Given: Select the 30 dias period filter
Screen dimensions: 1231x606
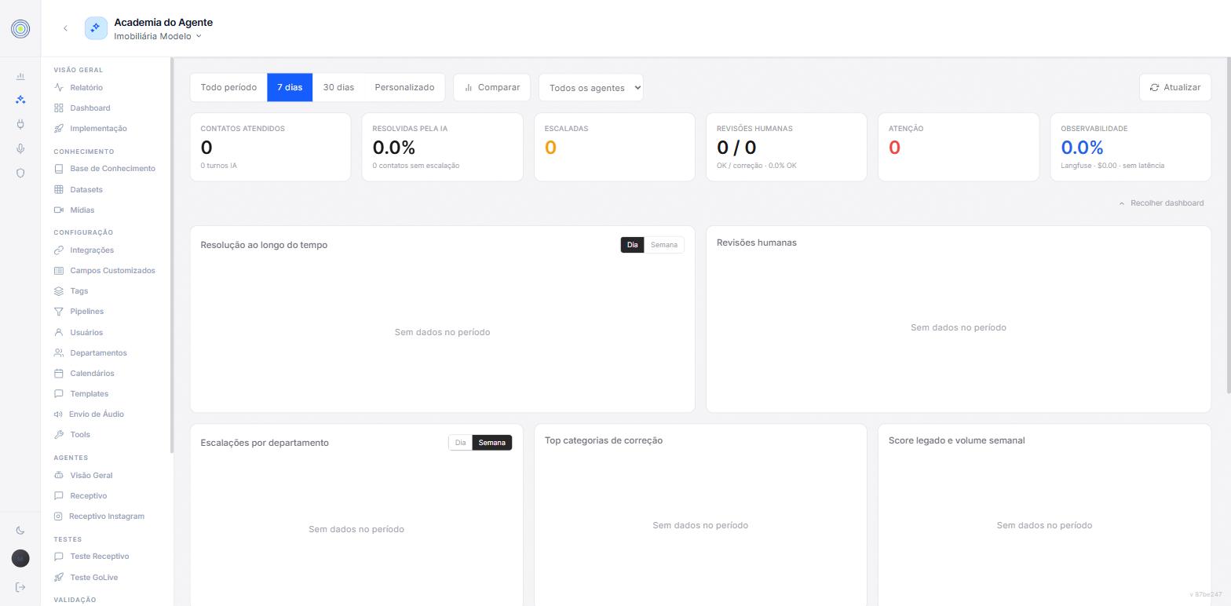Looking at the screenshot, I should point(338,87).
